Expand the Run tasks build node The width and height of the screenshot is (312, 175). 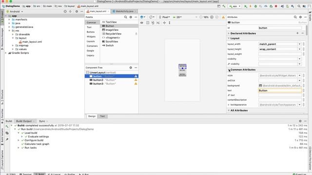tap(19, 148)
